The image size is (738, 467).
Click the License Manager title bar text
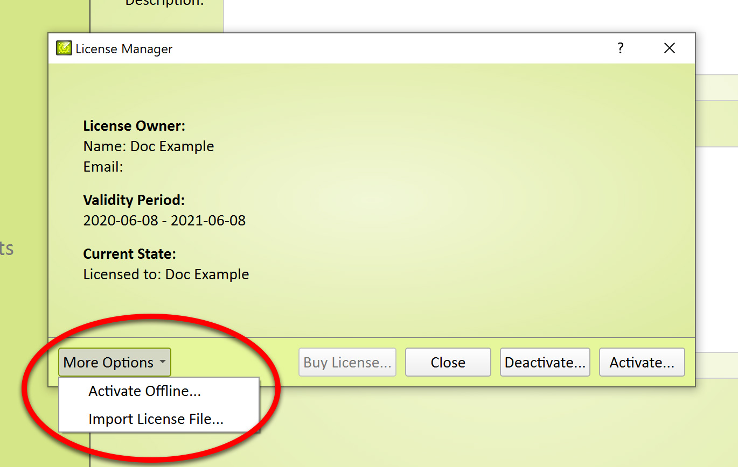(x=124, y=49)
